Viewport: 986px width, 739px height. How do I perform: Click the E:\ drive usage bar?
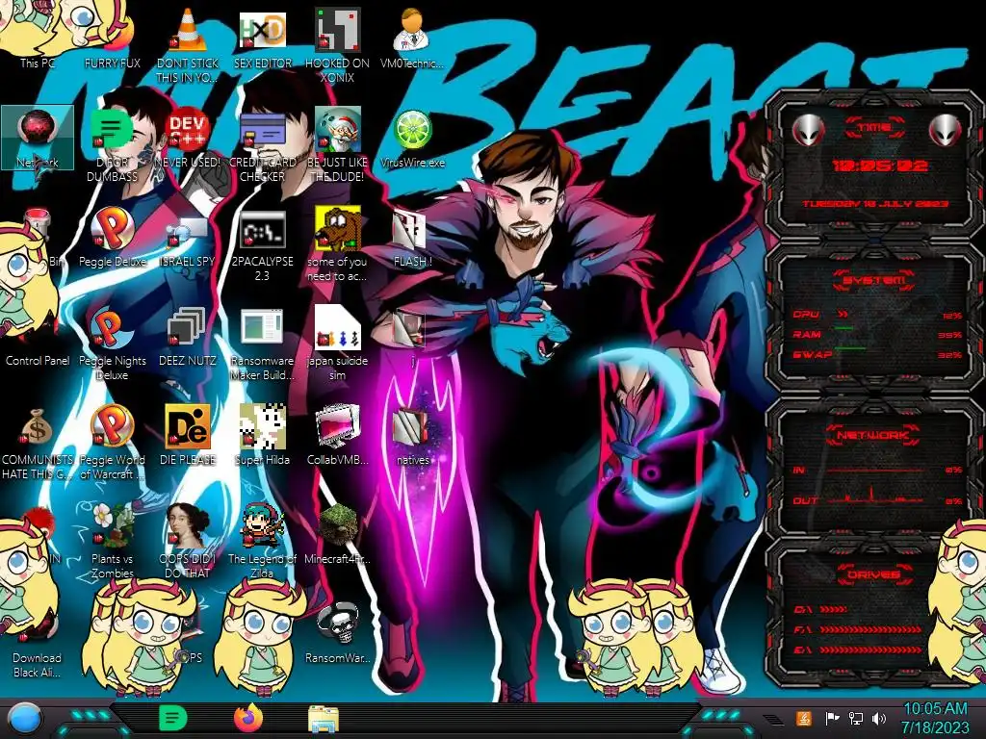[870, 650]
